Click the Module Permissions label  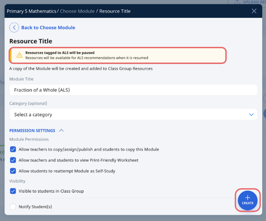point(29,139)
